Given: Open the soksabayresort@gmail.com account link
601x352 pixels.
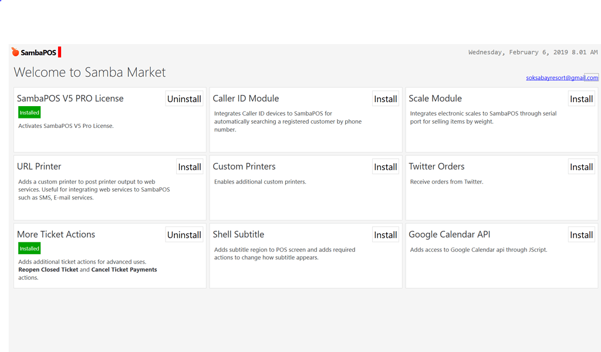Looking at the screenshot, I should [562, 77].
